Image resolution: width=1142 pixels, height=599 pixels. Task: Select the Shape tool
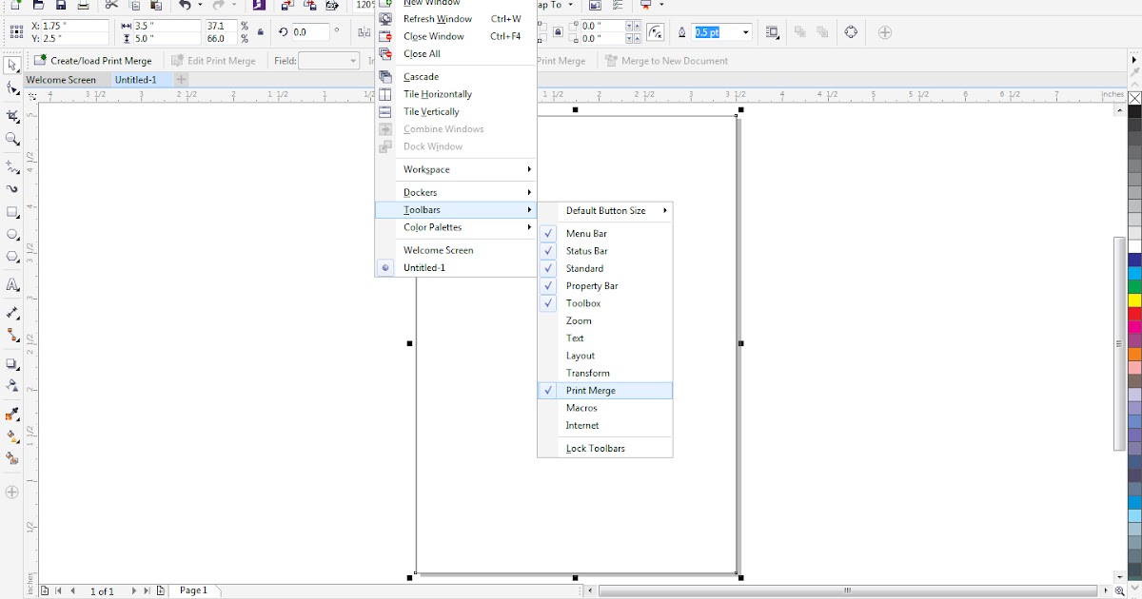pos(12,89)
